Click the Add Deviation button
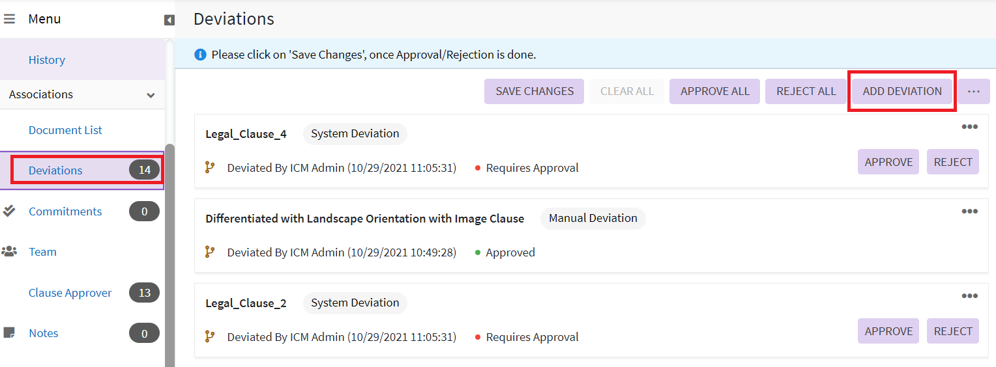 pos(902,92)
